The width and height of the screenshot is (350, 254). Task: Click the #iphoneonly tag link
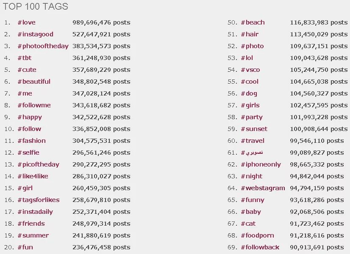(261, 164)
